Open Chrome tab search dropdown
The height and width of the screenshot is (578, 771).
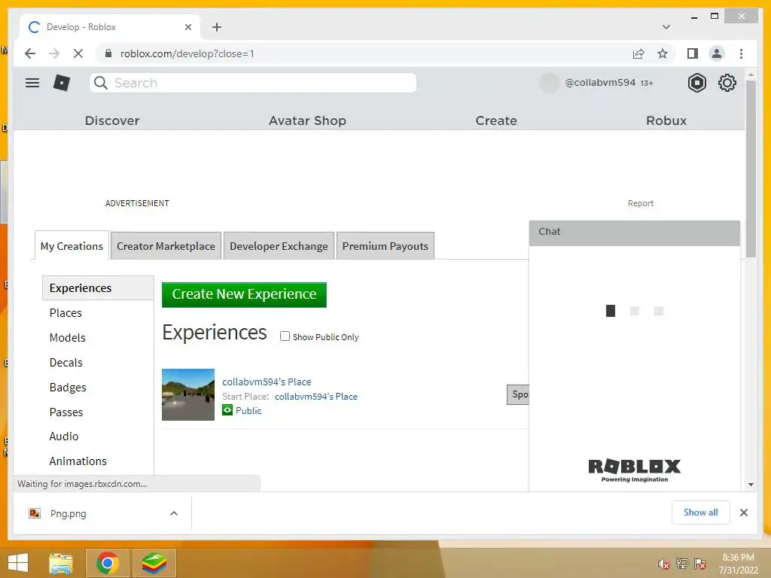[x=666, y=27]
